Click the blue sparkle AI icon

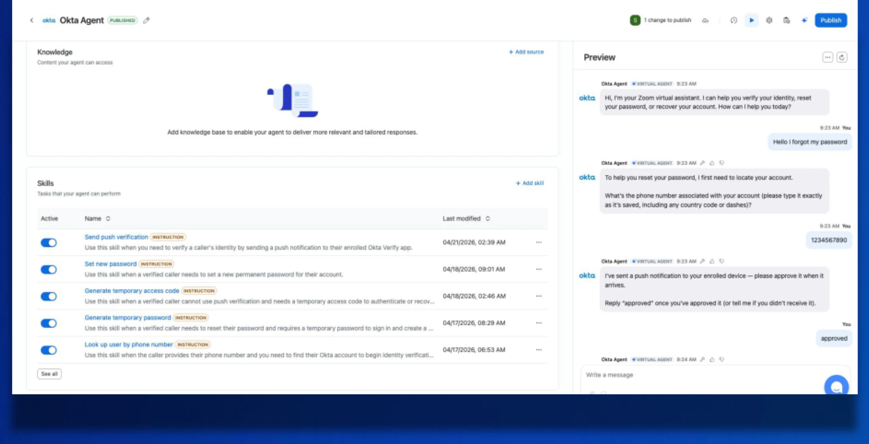coord(804,20)
